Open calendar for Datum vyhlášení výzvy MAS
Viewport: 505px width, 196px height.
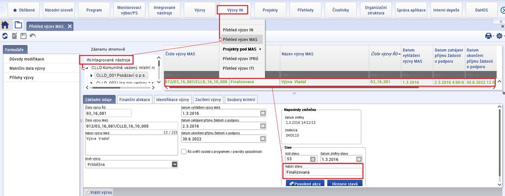tap(262, 113)
